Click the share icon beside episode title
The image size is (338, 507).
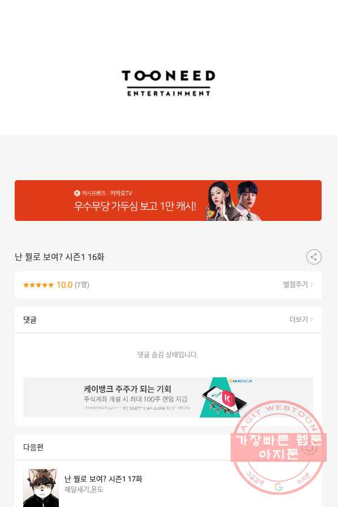314,257
